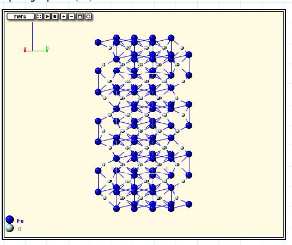The image size is (292, 245).
Task: Click the blue Fe sphere in the legend
Action: coord(9,220)
